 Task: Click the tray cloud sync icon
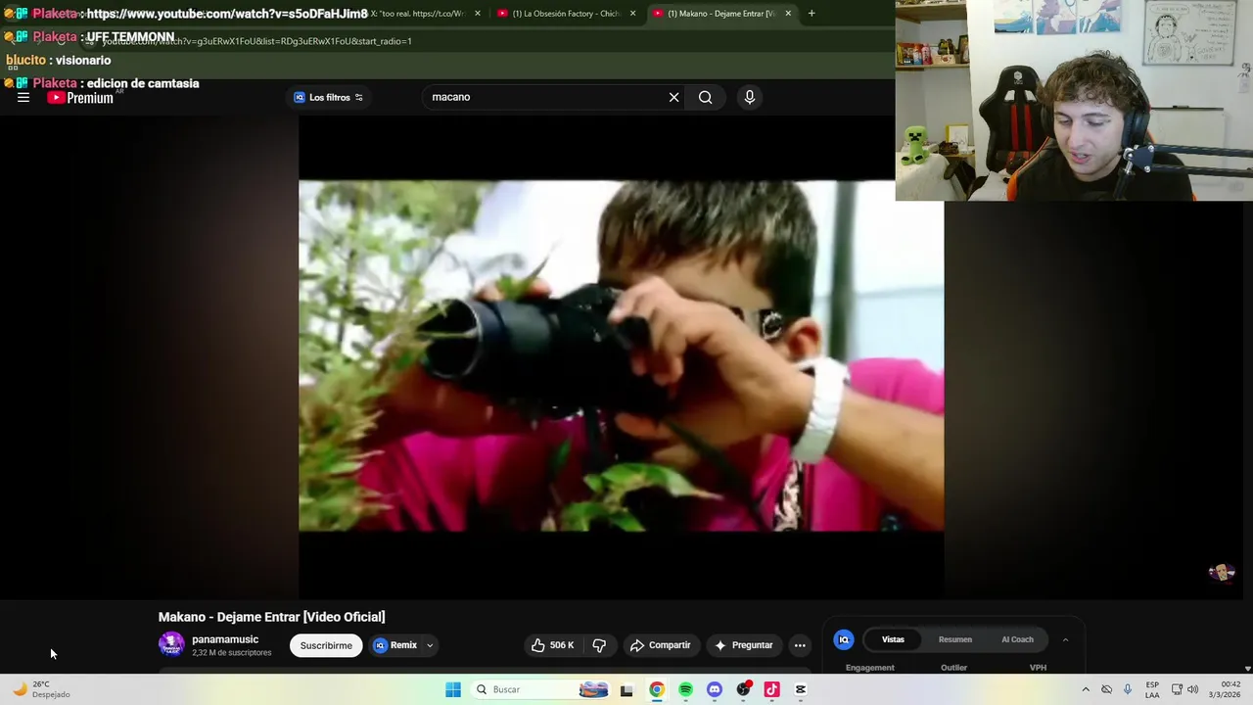tap(1107, 689)
